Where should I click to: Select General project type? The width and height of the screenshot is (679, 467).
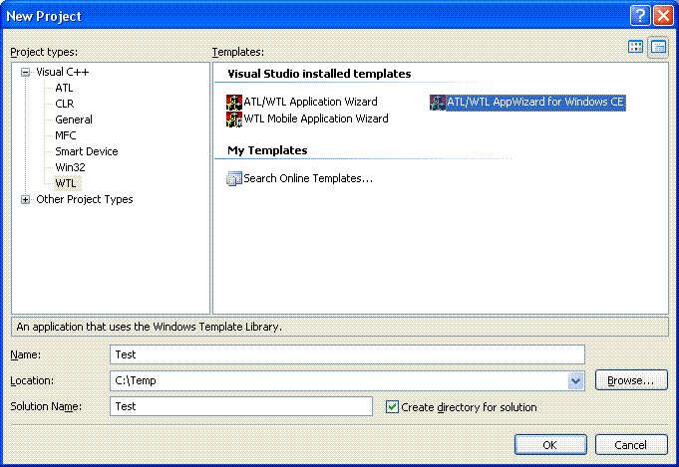point(74,119)
